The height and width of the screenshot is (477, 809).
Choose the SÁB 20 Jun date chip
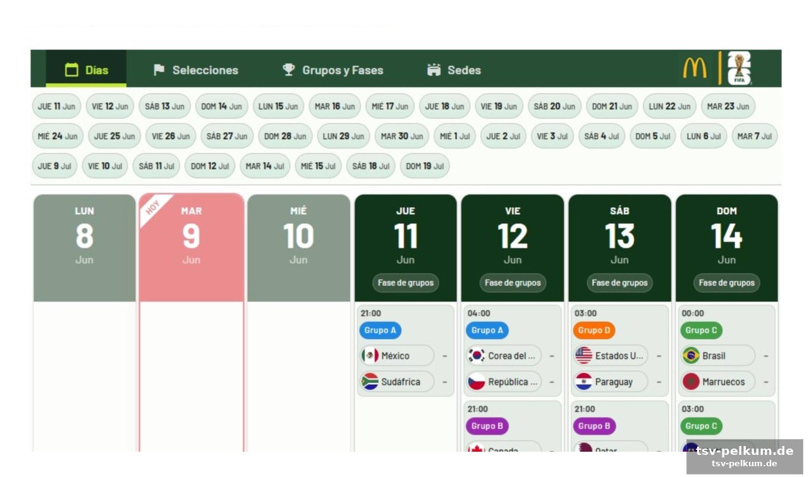[x=554, y=106]
